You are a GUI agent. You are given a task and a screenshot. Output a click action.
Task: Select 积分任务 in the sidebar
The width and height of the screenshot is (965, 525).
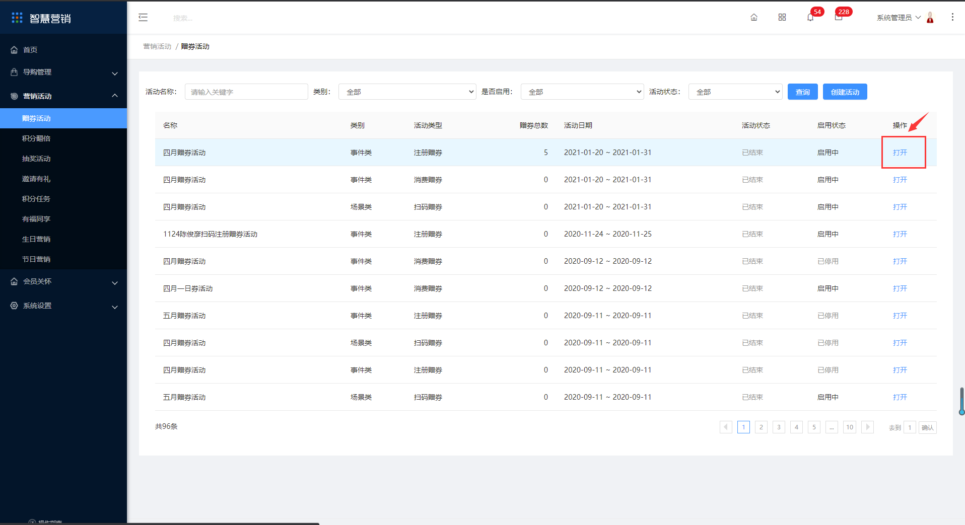[63, 199]
